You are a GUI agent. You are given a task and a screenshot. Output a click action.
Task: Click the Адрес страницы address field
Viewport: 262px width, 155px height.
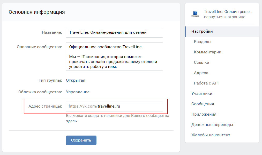click(129, 106)
